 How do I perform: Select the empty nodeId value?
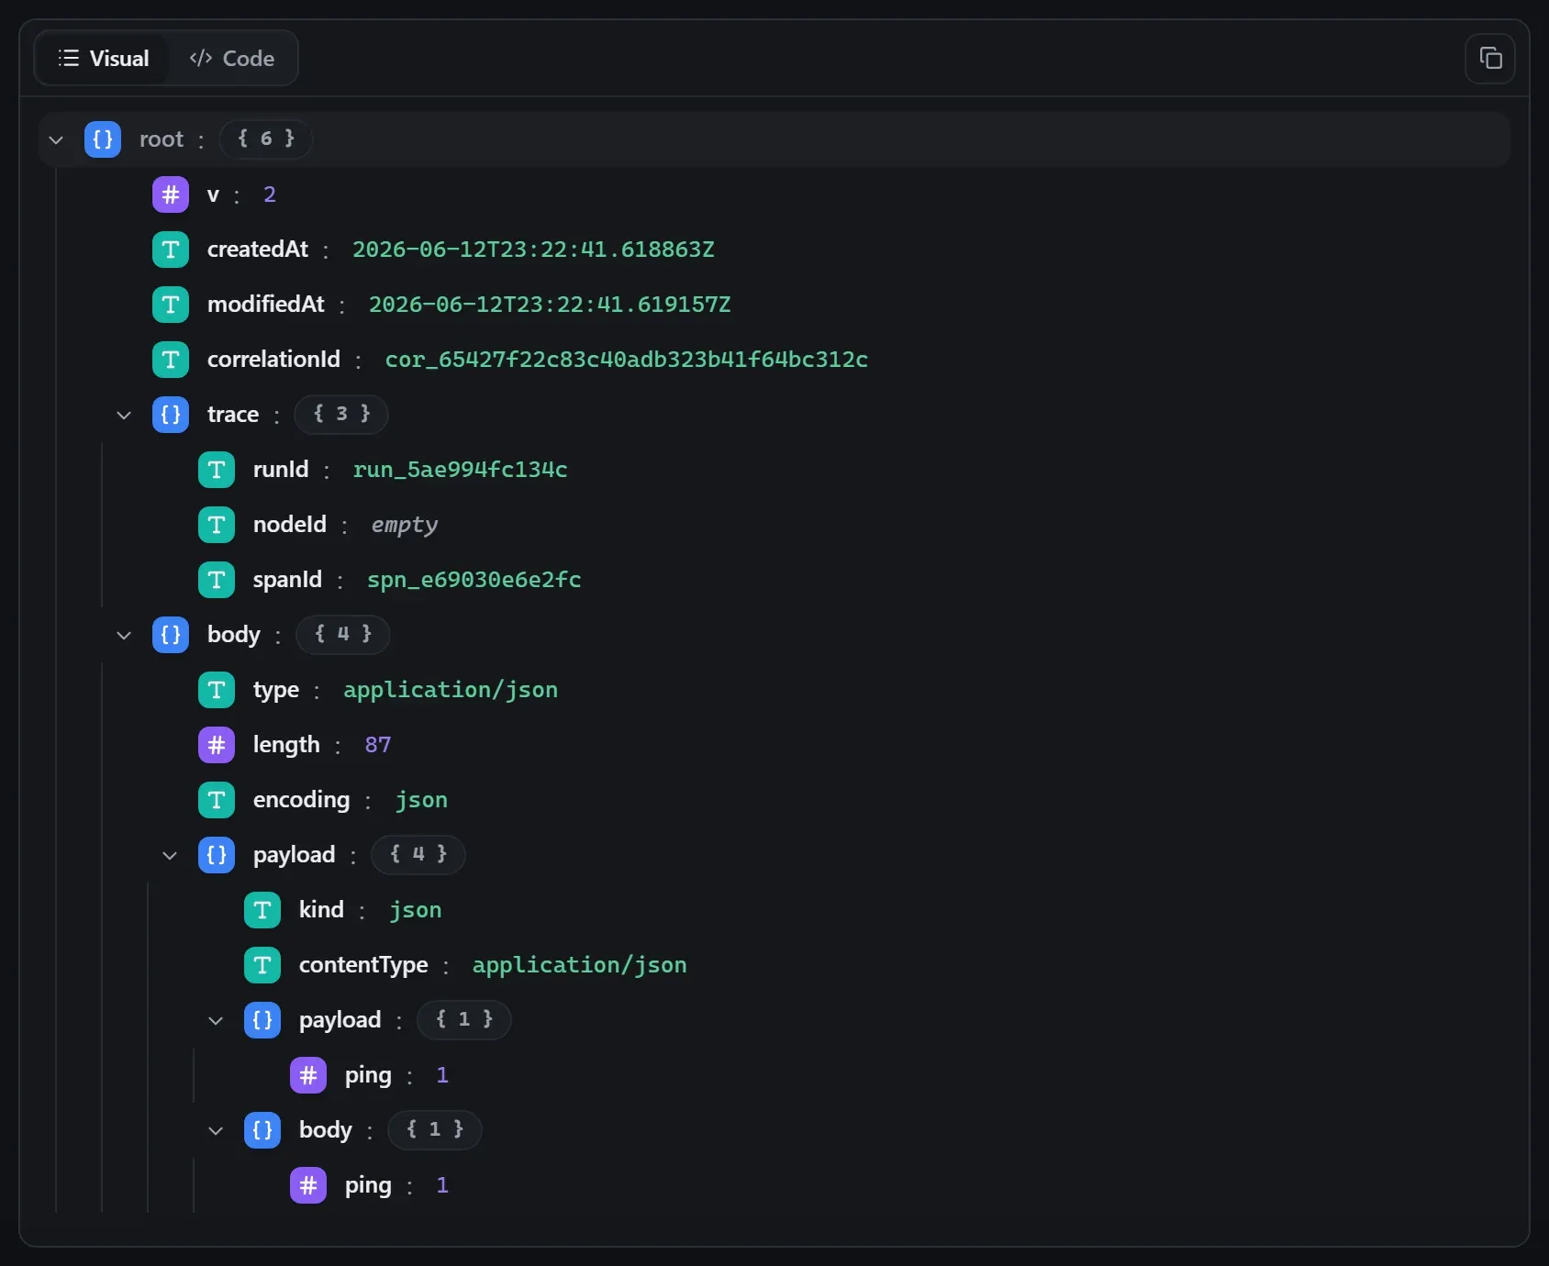tap(405, 525)
